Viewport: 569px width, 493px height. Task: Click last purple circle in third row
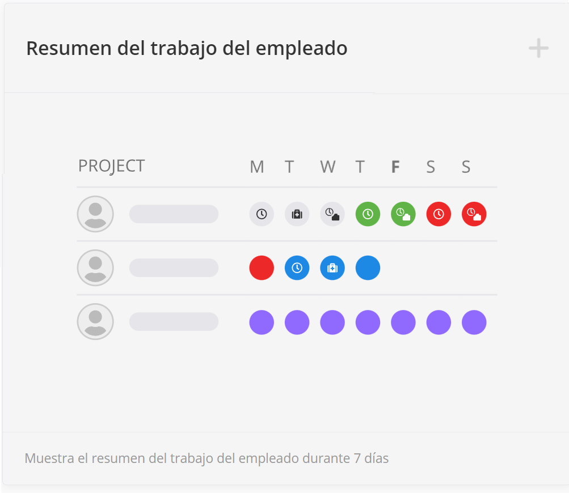pos(474,322)
